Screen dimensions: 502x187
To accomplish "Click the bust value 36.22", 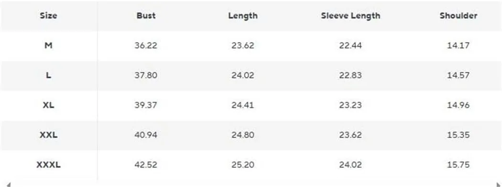I will pyautogui.click(x=146, y=45).
